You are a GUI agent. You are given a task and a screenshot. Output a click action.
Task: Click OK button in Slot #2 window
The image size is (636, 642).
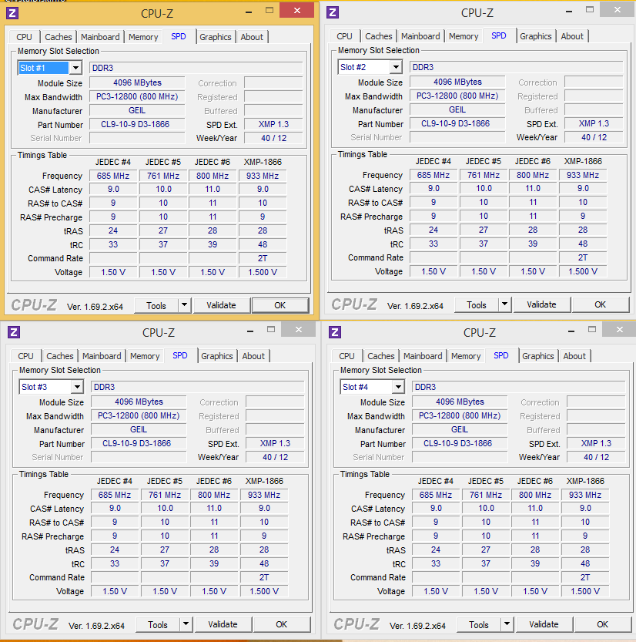point(601,304)
